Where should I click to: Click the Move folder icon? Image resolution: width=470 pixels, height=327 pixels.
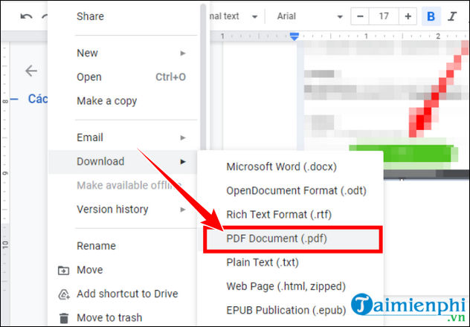pyautogui.click(x=63, y=270)
